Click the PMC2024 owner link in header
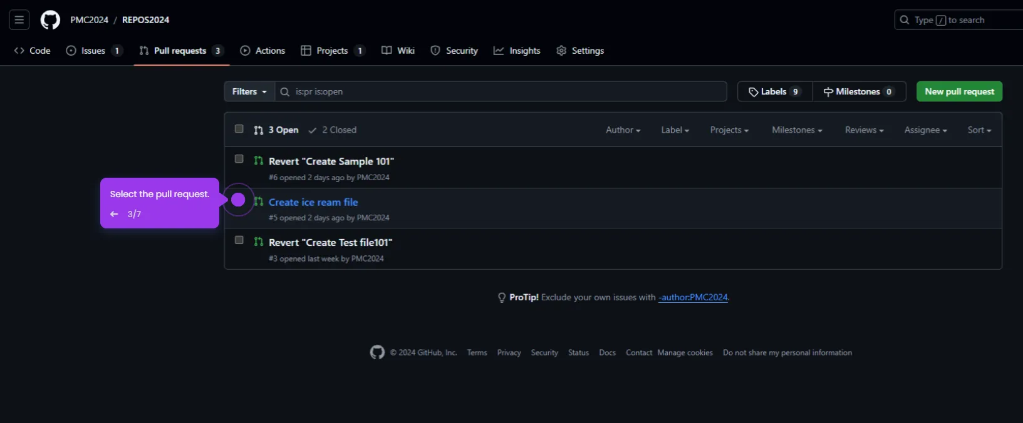1023x423 pixels. 90,20
